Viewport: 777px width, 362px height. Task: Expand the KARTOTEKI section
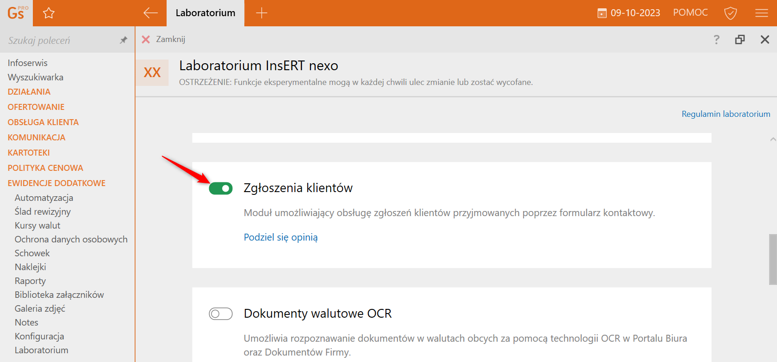coord(29,153)
